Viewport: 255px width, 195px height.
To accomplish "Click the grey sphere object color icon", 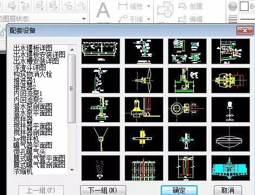I will point(233,6).
